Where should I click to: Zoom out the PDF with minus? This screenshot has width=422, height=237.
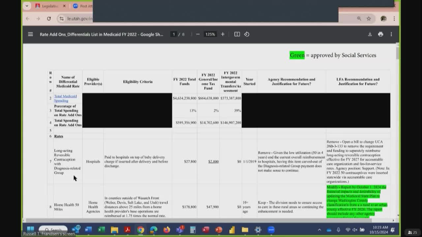coord(198,34)
